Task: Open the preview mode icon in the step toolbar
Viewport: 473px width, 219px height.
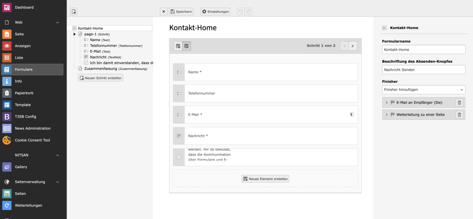Action: click(179, 46)
